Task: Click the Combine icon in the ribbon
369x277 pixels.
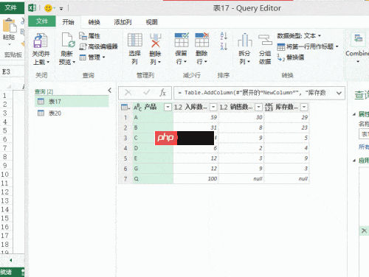Action: point(358,39)
